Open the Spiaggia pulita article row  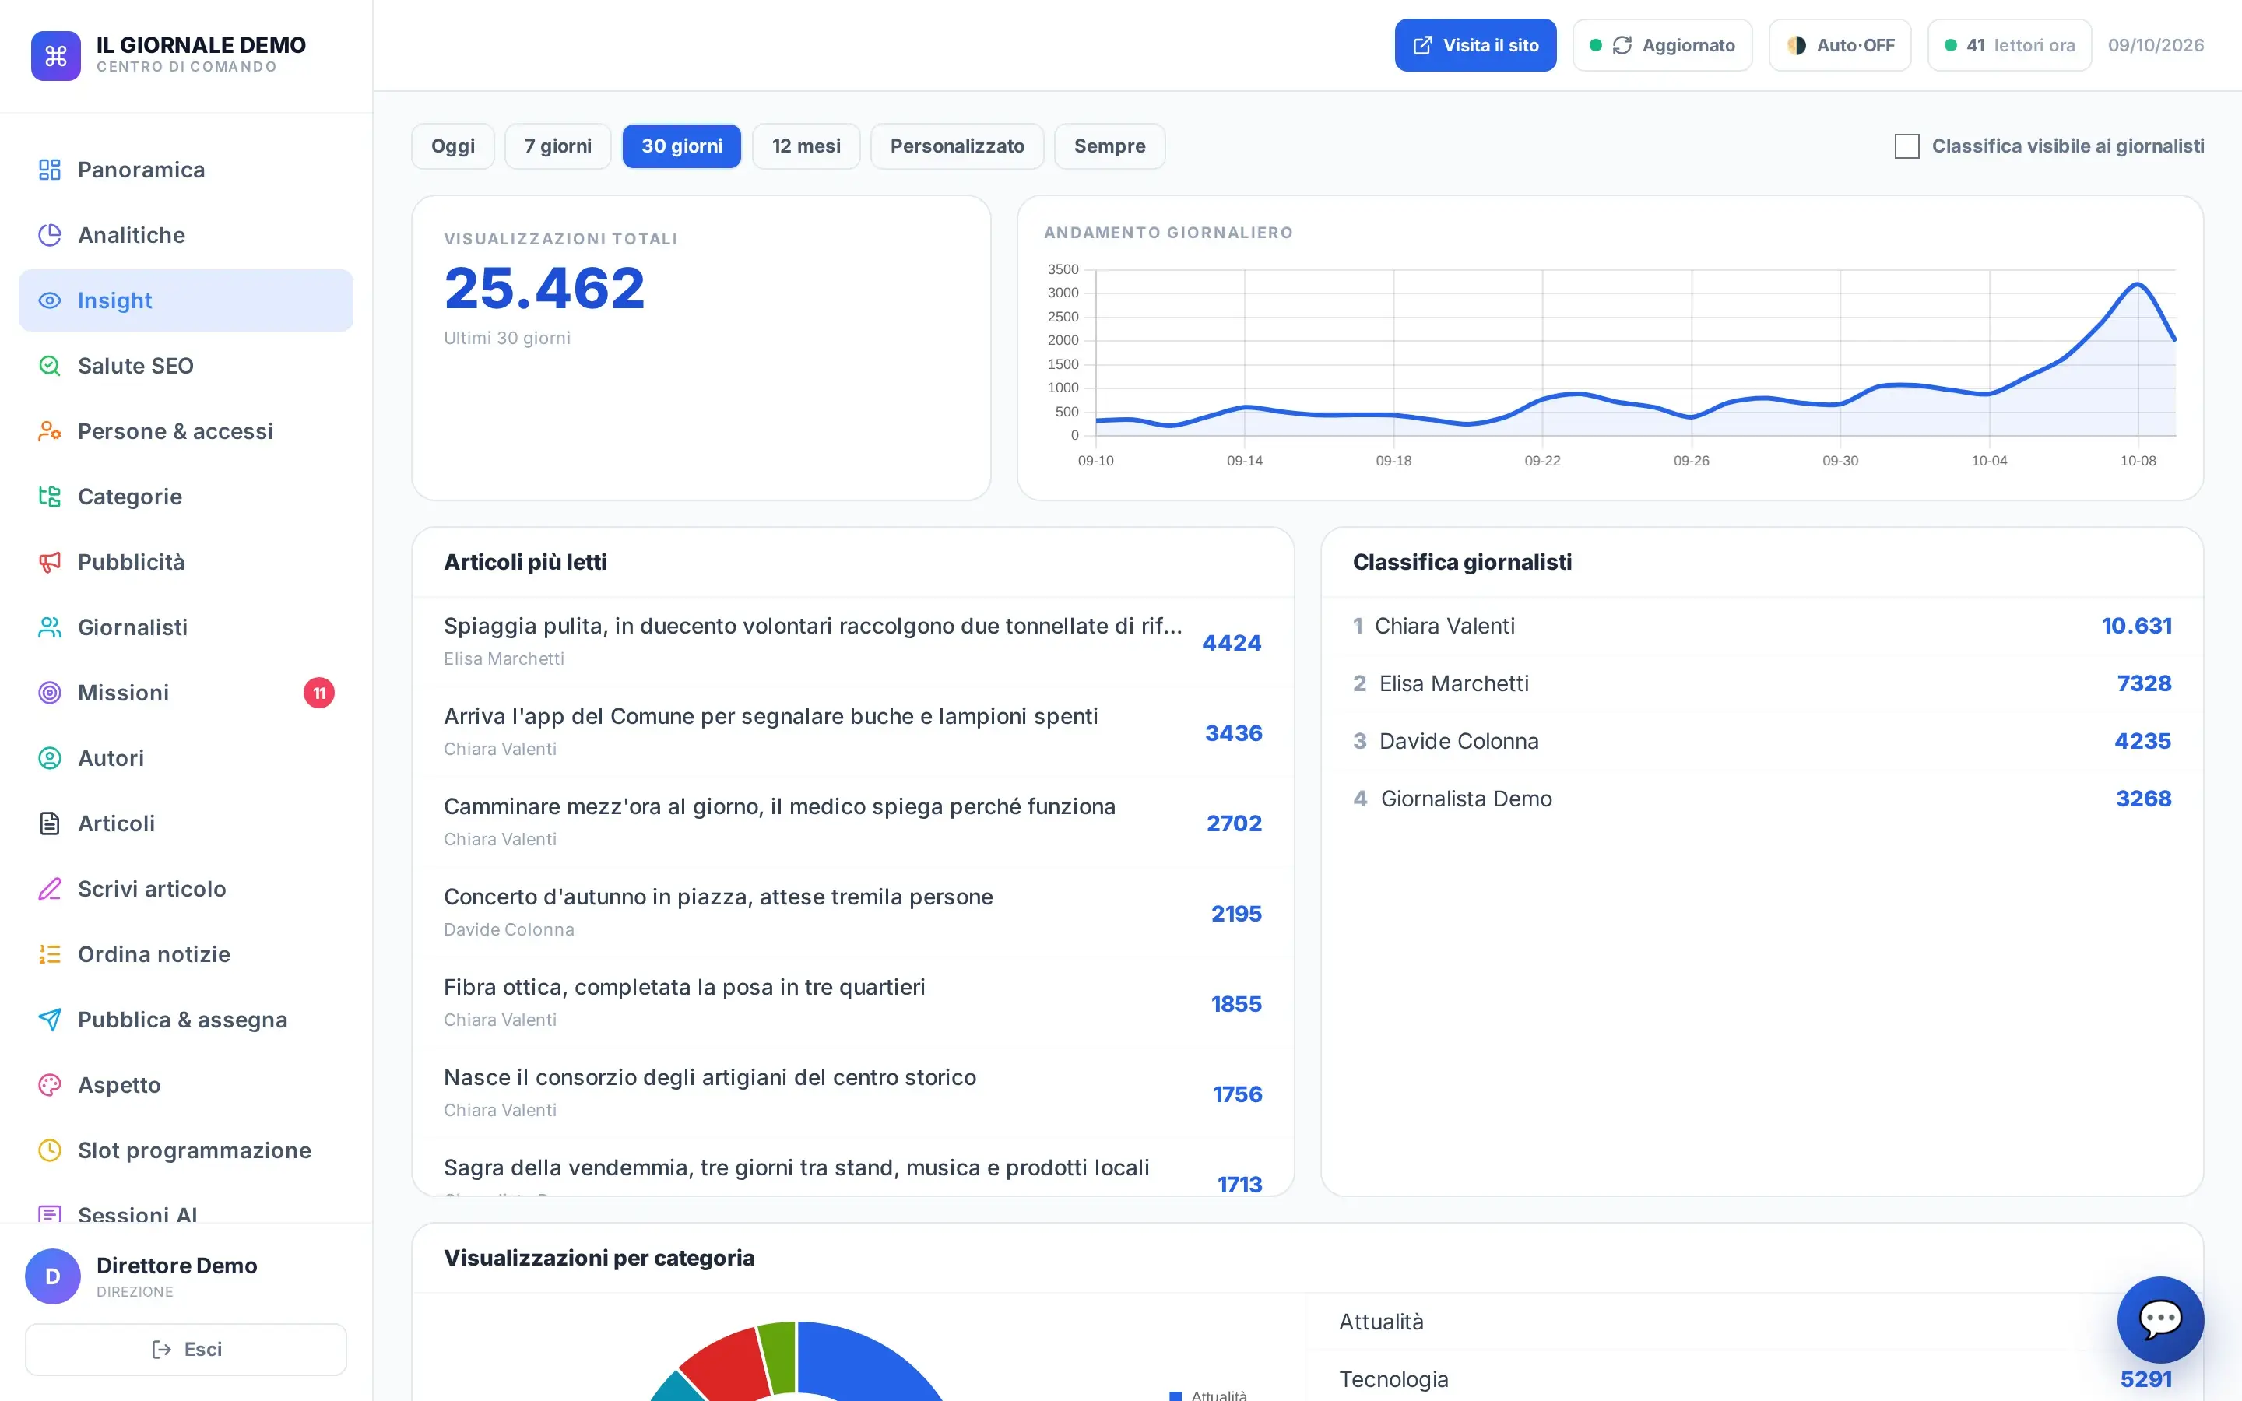852,642
